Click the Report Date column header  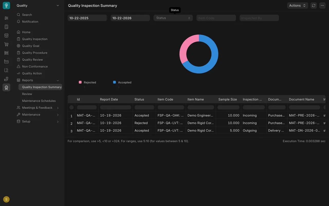pos(109,99)
